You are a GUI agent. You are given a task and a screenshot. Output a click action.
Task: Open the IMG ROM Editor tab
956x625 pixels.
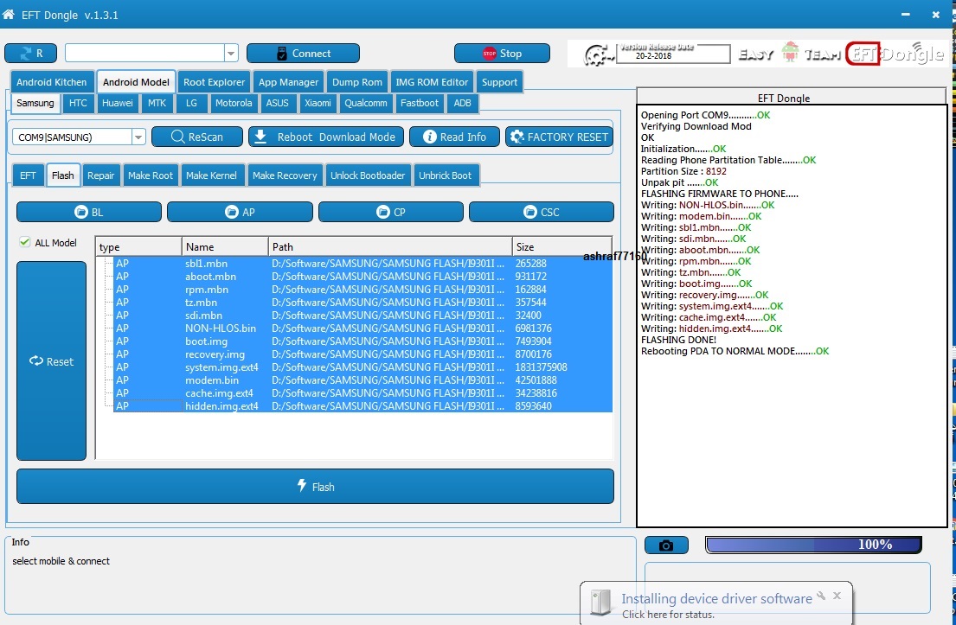[432, 82]
